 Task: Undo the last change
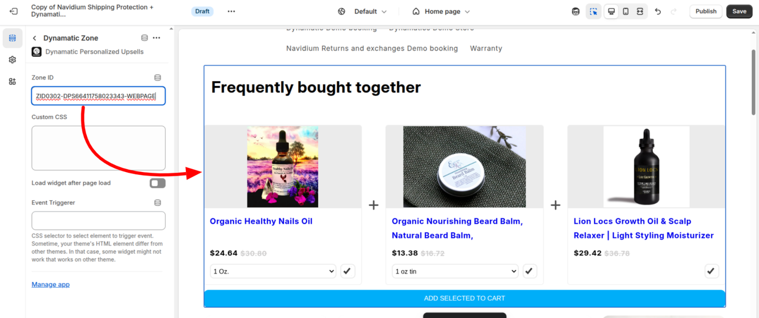658,11
